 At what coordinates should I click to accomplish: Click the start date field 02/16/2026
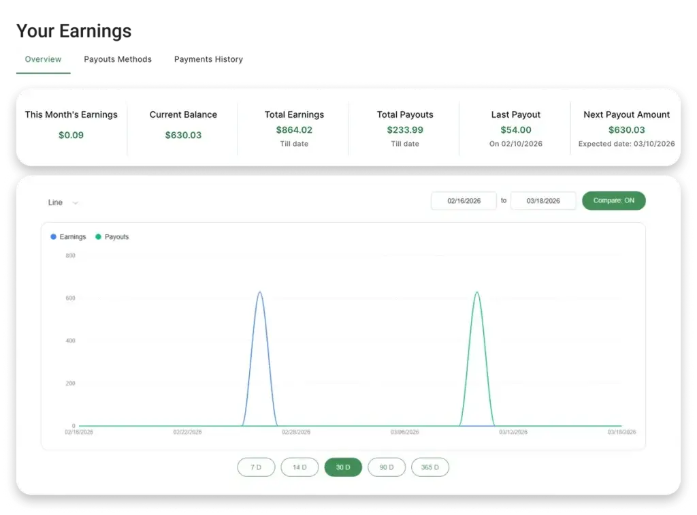coord(464,201)
